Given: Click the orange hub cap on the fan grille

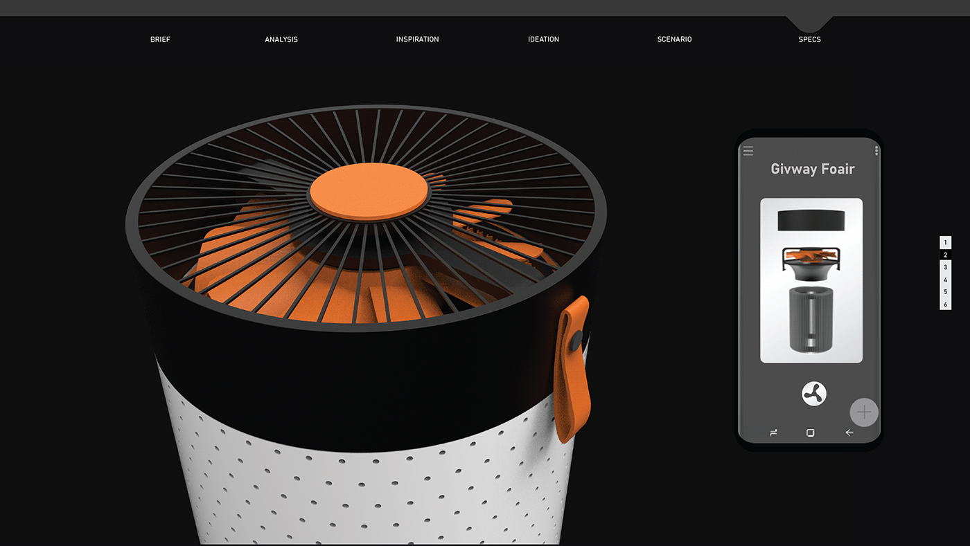Looking at the screenshot, I should tap(368, 190).
